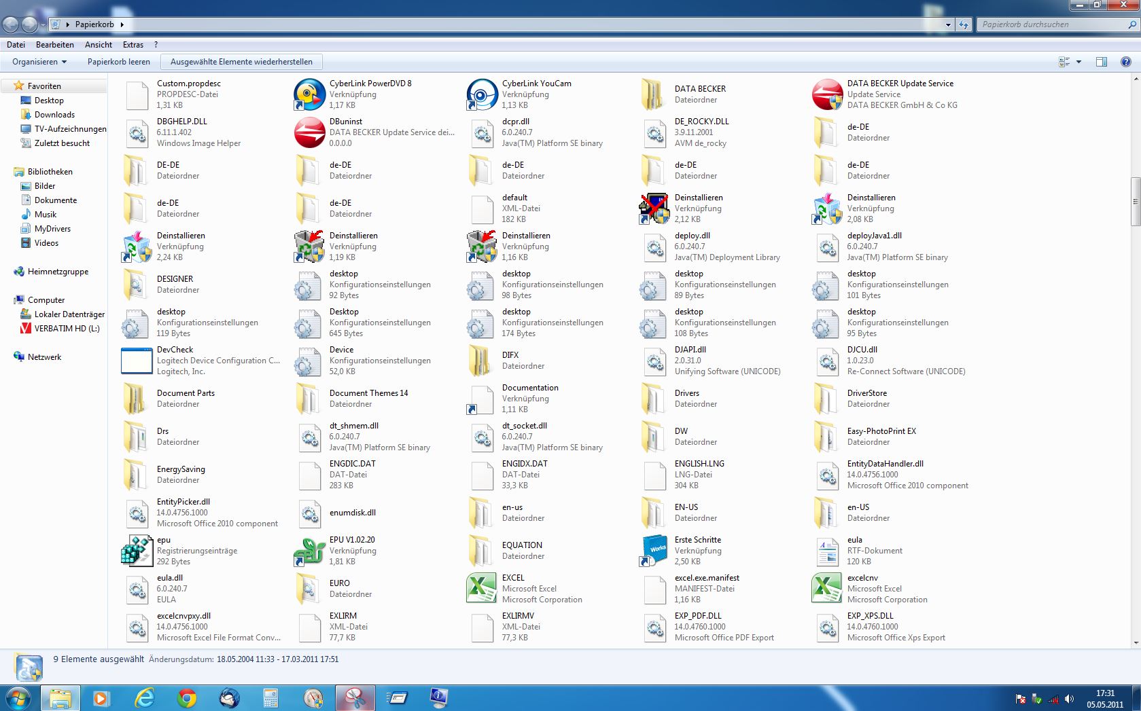Select Deinstallieren shortcut sized 1,19 KB
This screenshot has width=1141, height=711.
point(309,247)
